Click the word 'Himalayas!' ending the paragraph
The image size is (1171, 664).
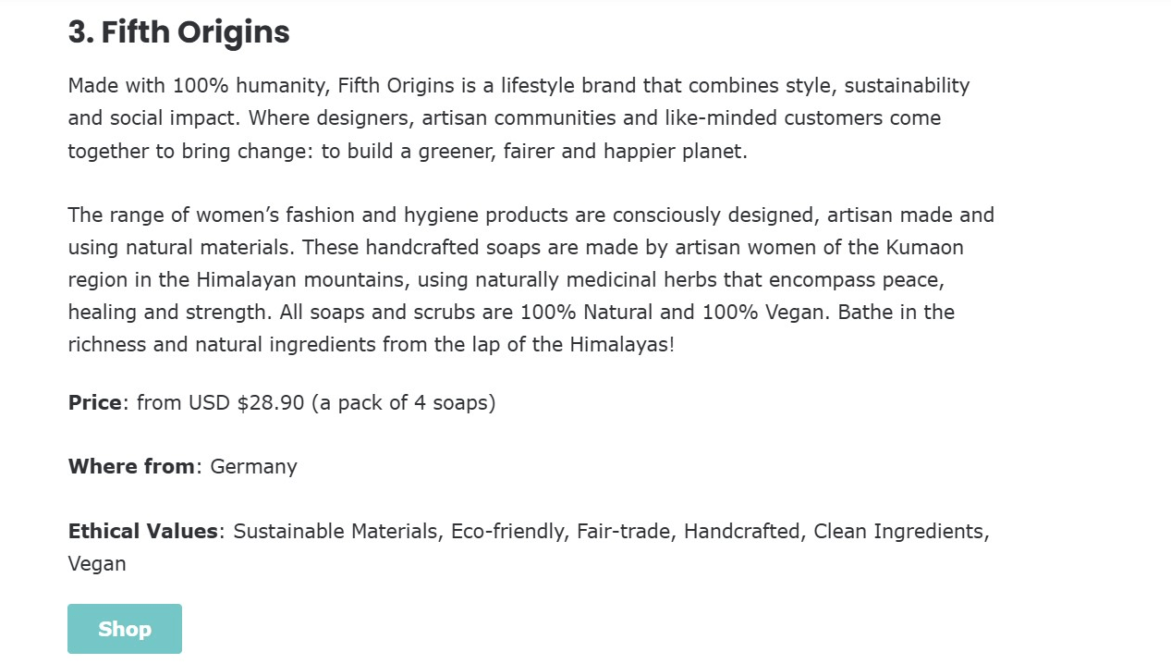click(622, 345)
